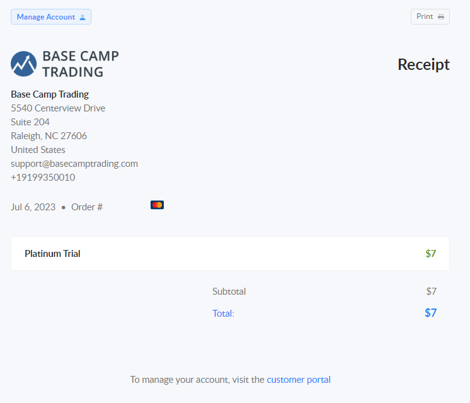The width and height of the screenshot is (470, 403).
Task: Click the blue $7 total amount
Action: pos(431,313)
